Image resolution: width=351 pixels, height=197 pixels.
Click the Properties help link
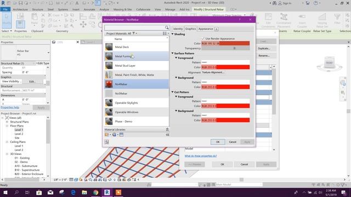pos(10,107)
